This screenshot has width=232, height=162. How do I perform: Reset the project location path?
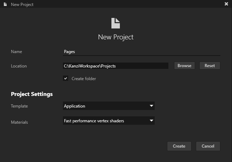pyautogui.click(x=210, y=66)
